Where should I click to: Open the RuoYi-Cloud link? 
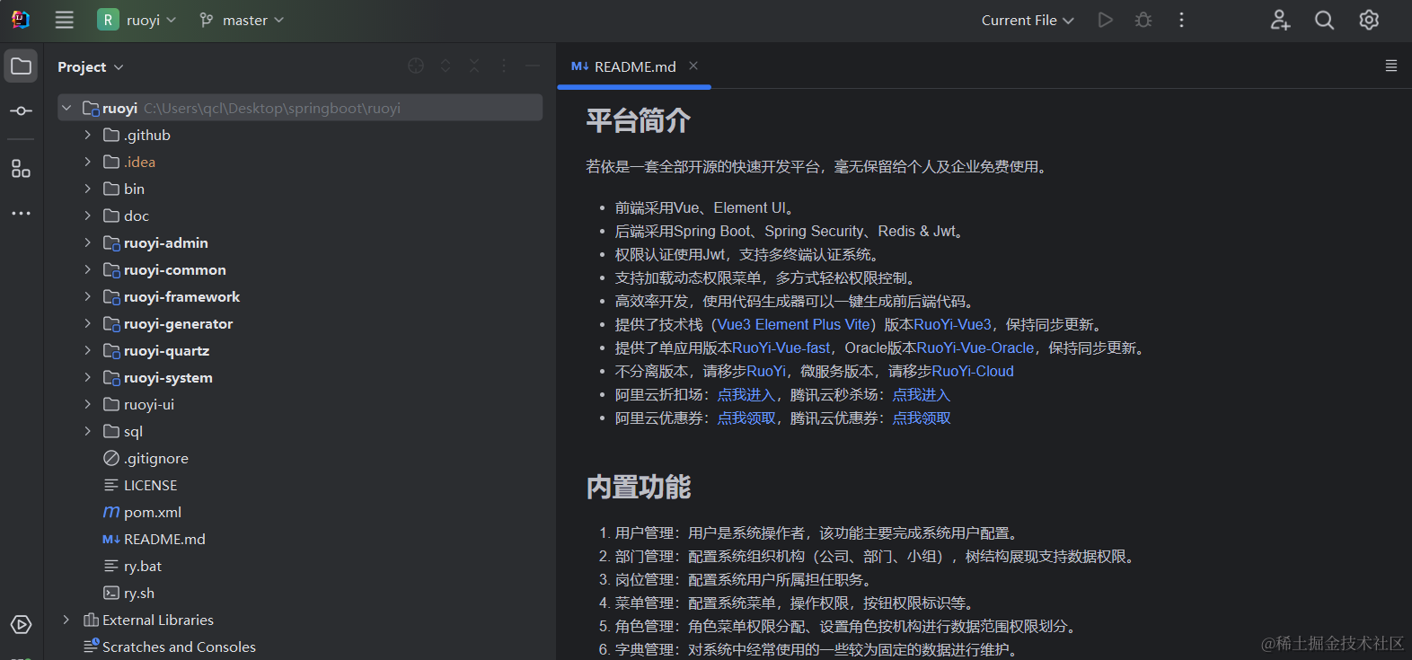973,371
